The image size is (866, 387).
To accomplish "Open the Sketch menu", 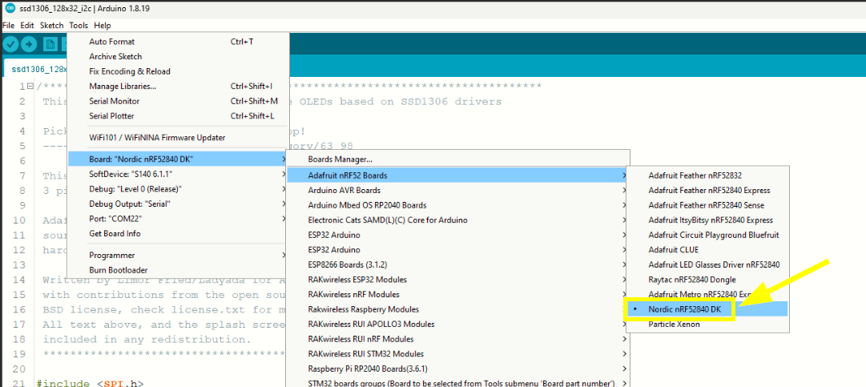I will (52, 26).
